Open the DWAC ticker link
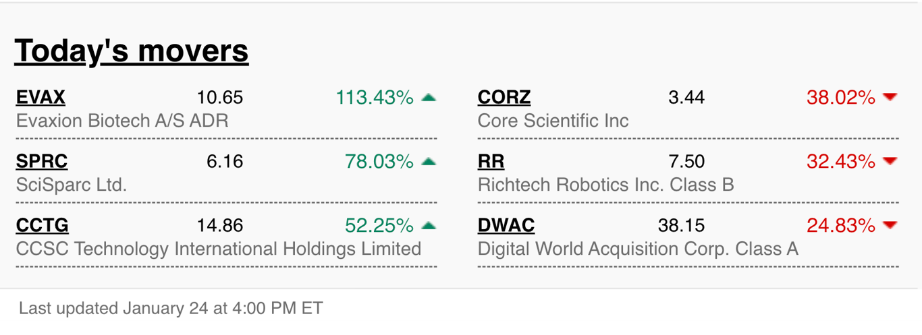 coord(506,225)
